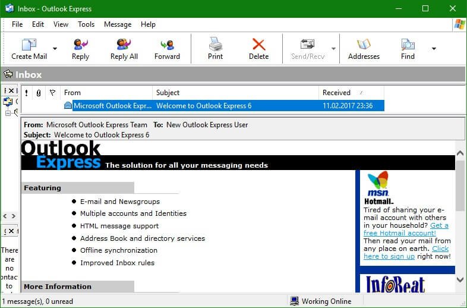
Task: Expand the Find dropdown arrow
Action: [434, 49]
